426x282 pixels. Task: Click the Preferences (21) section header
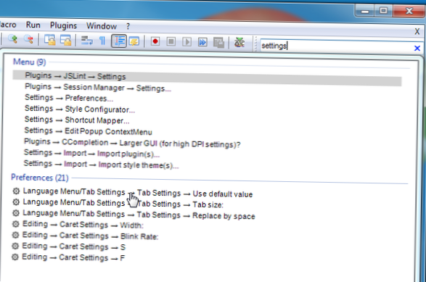(40, 178)
